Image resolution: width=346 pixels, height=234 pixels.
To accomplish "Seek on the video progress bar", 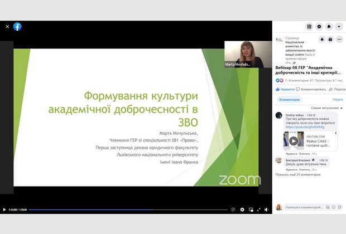I will (128, 209).
